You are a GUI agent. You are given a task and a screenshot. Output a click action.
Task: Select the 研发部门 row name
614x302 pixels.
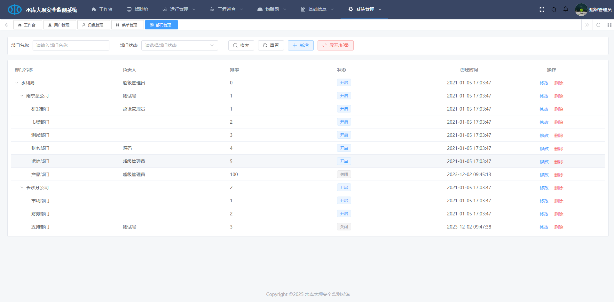(40, 109)
